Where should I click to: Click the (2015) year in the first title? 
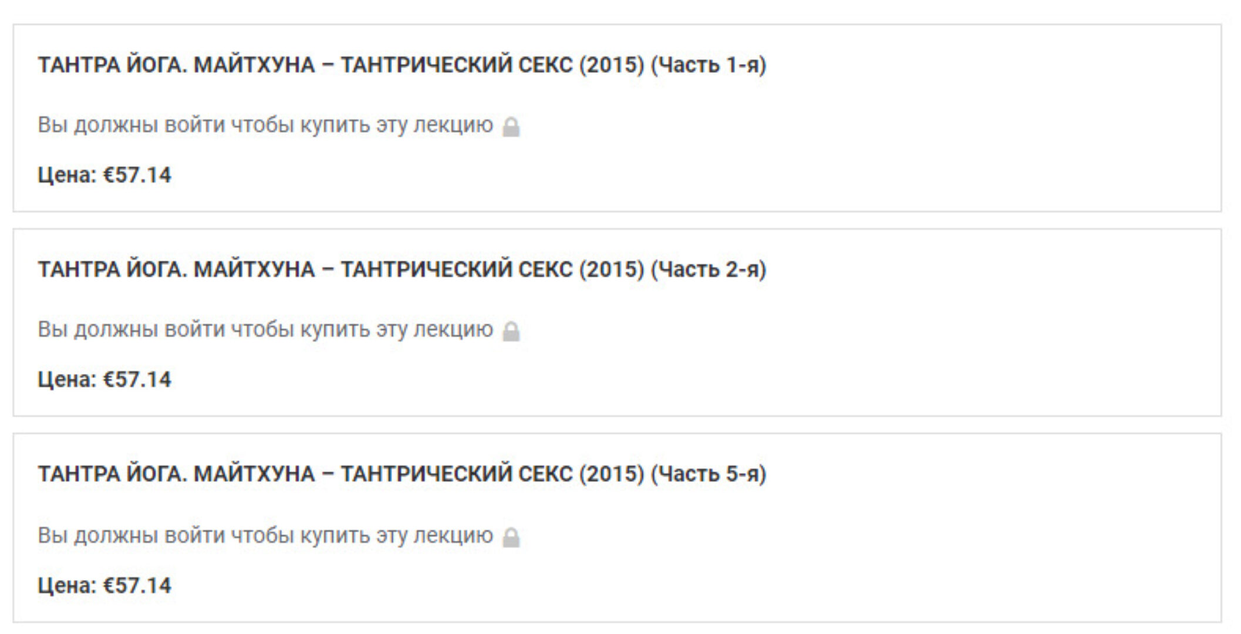[612, 65]
